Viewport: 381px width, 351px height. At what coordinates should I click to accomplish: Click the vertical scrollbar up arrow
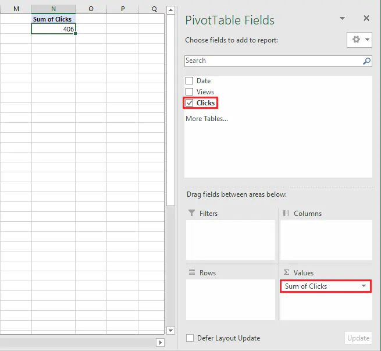pos(170,10)
